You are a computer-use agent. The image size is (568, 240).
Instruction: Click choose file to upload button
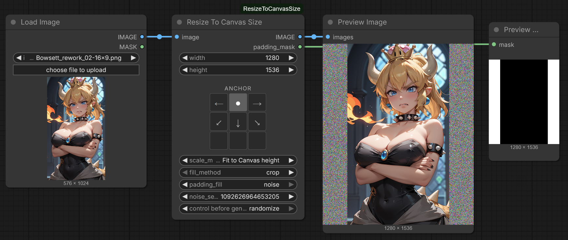click(x=76, y=70)
